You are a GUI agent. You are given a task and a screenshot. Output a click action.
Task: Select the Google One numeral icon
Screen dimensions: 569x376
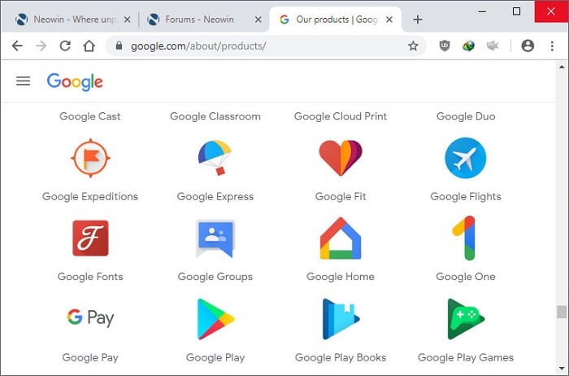pyautogui.click(x=464, y=238)
